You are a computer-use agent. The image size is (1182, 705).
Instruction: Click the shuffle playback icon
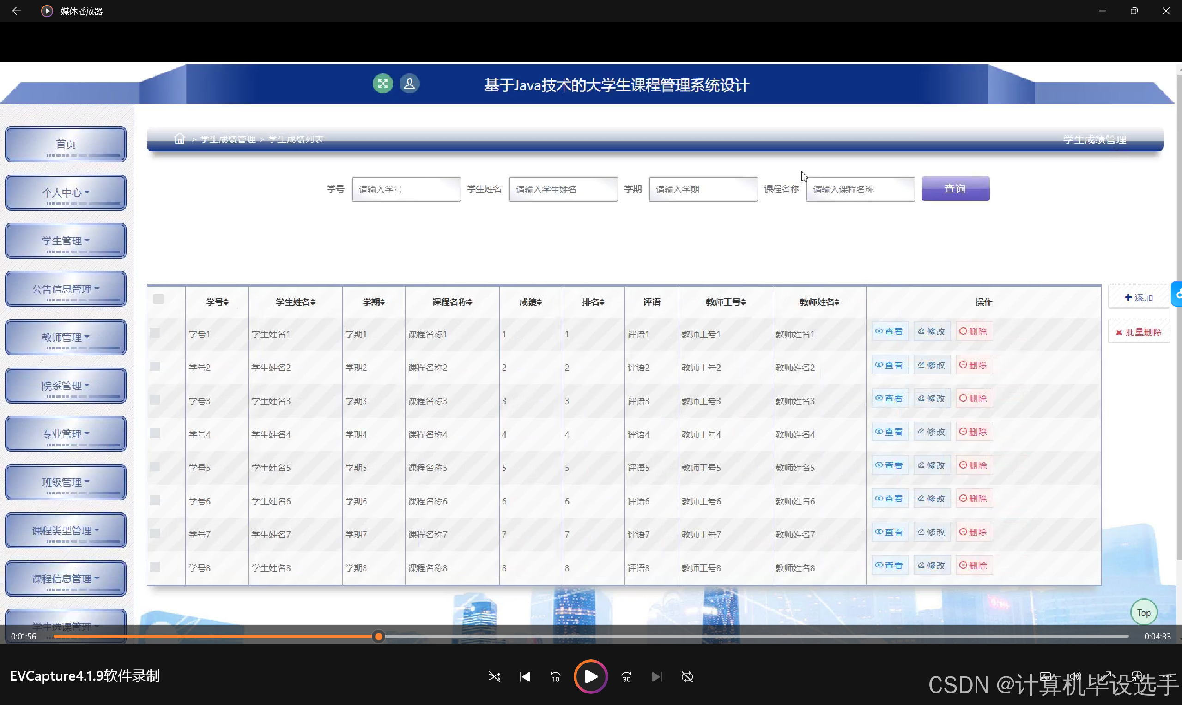(494, 676)
